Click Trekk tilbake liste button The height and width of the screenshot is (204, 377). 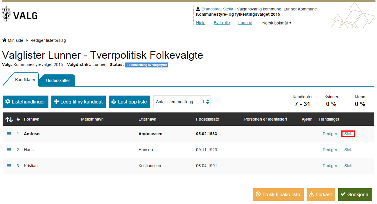278,194
